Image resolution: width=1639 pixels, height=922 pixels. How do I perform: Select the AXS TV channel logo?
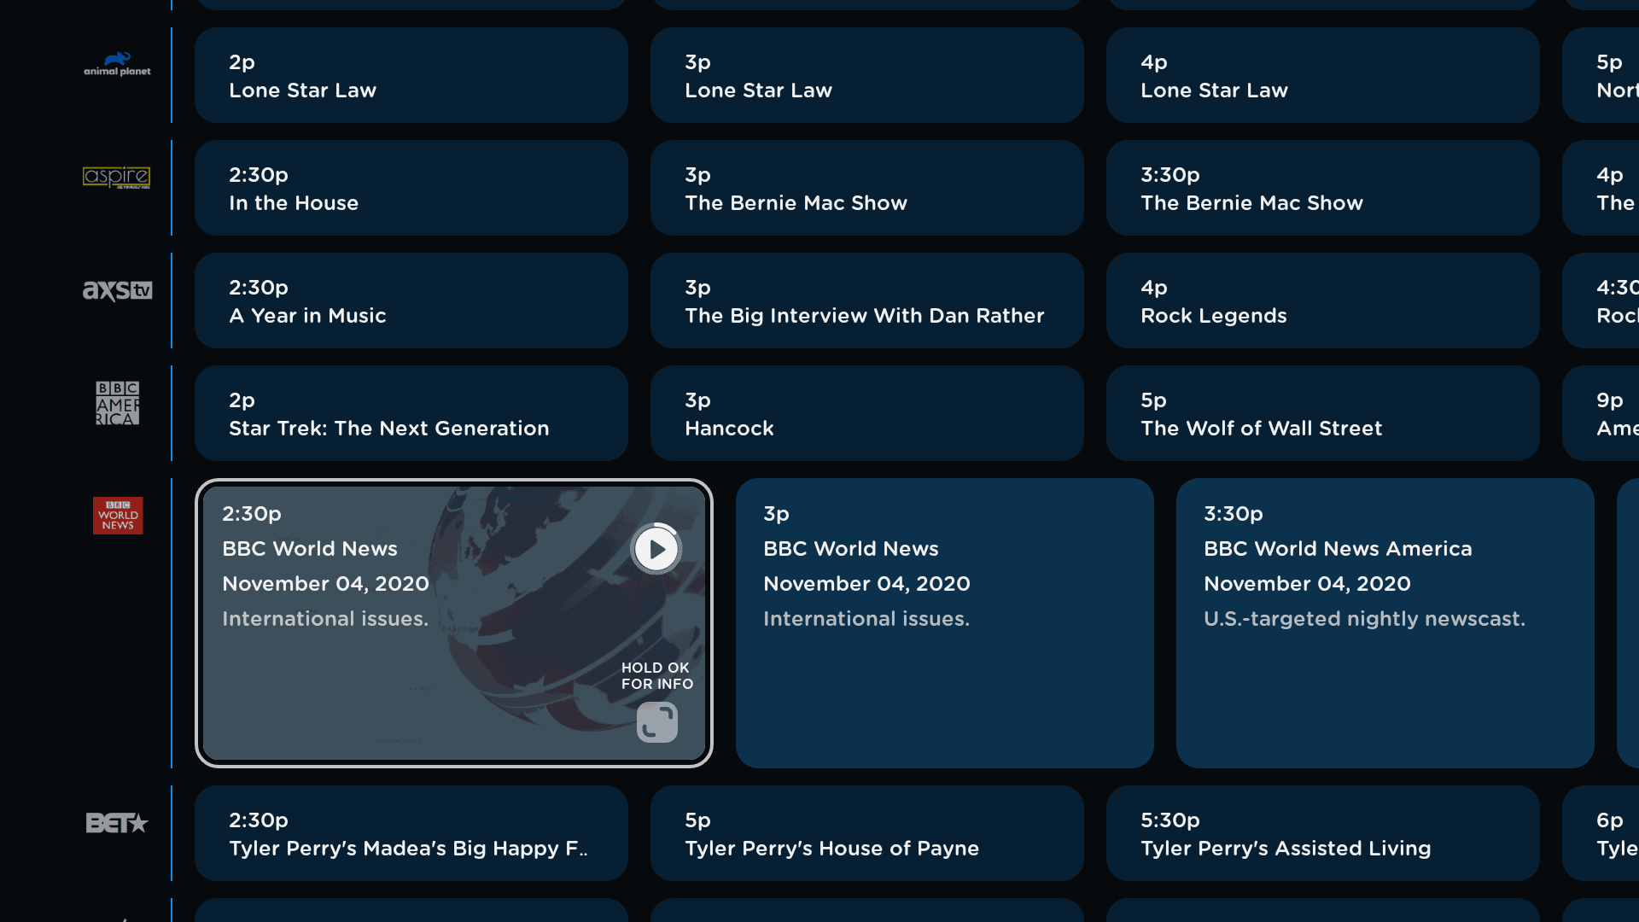117,290
